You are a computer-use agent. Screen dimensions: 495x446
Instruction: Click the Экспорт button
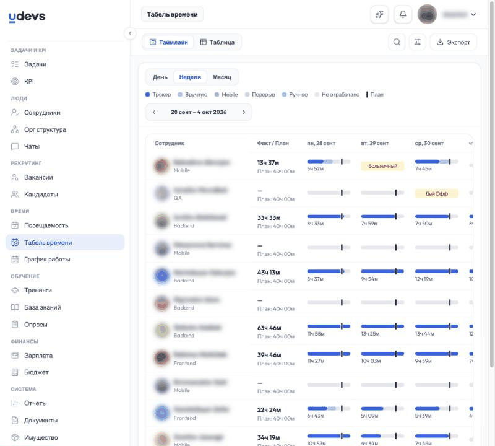click(x=454, y=42)
